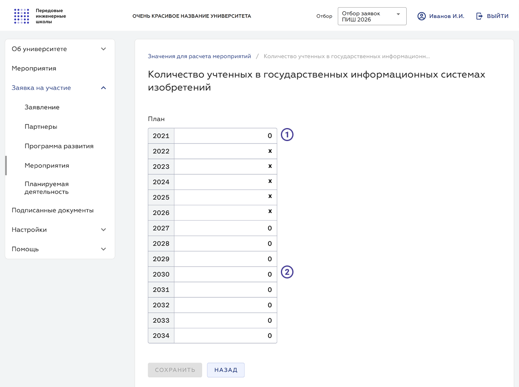This screenshot has width=519, height=387.
Task: Select Мероприятия under Заявка на участие
Action: click(47, 166)
